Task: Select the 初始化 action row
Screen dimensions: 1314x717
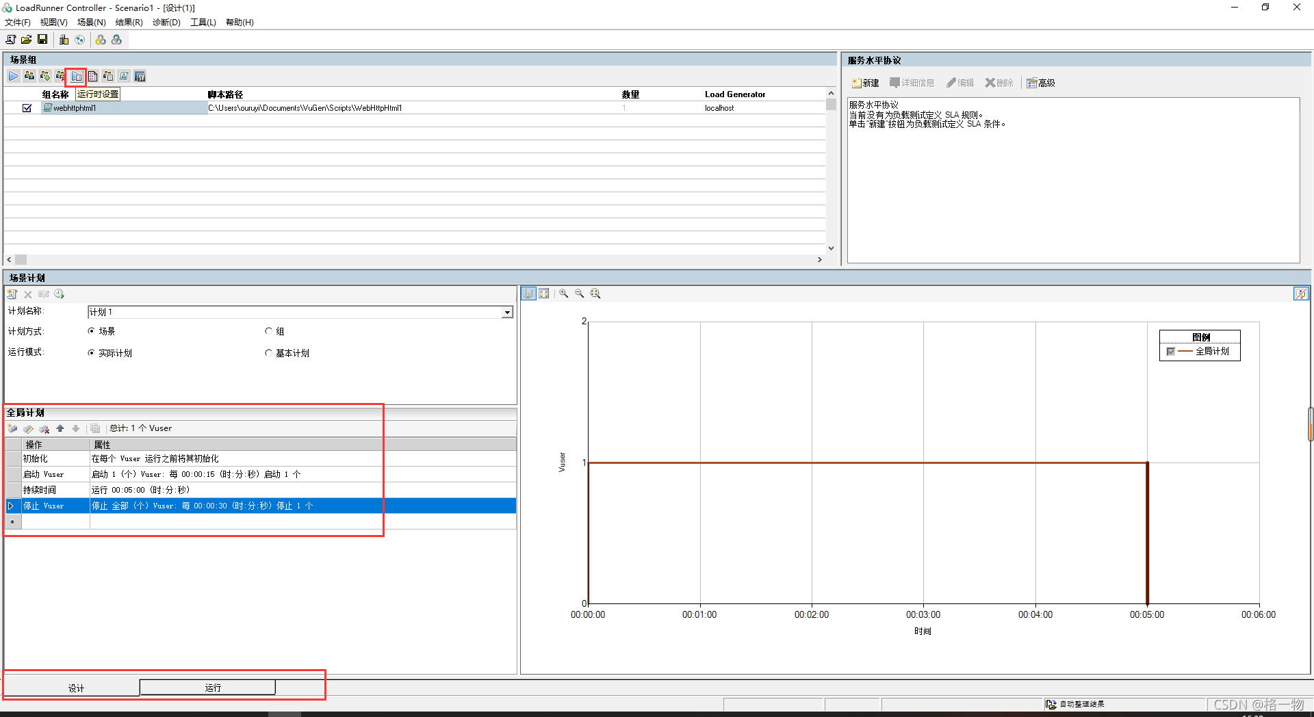Action: tap(261, 458)
